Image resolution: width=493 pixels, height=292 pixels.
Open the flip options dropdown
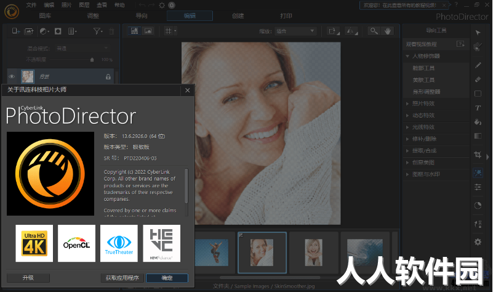pos(351,31)
